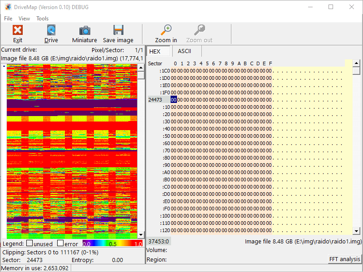Open the View menu
Image resolution: width=363 pixels, height=272 pixels.
click(25, 19)
